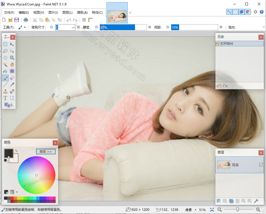Open the brush size dropdown
266x214 pixels.
73,27
